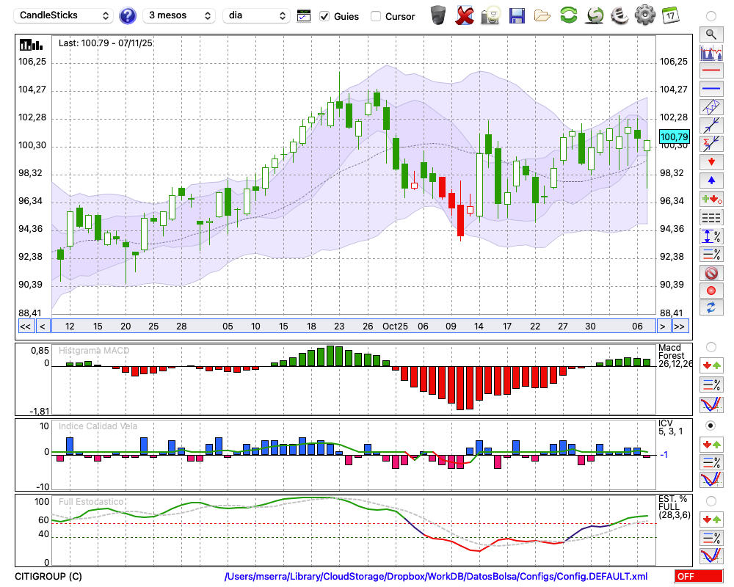Click the candlestick bars icon in chart corner
The height and width of the screenshot is (587, 734).
(x=31, y=45)
